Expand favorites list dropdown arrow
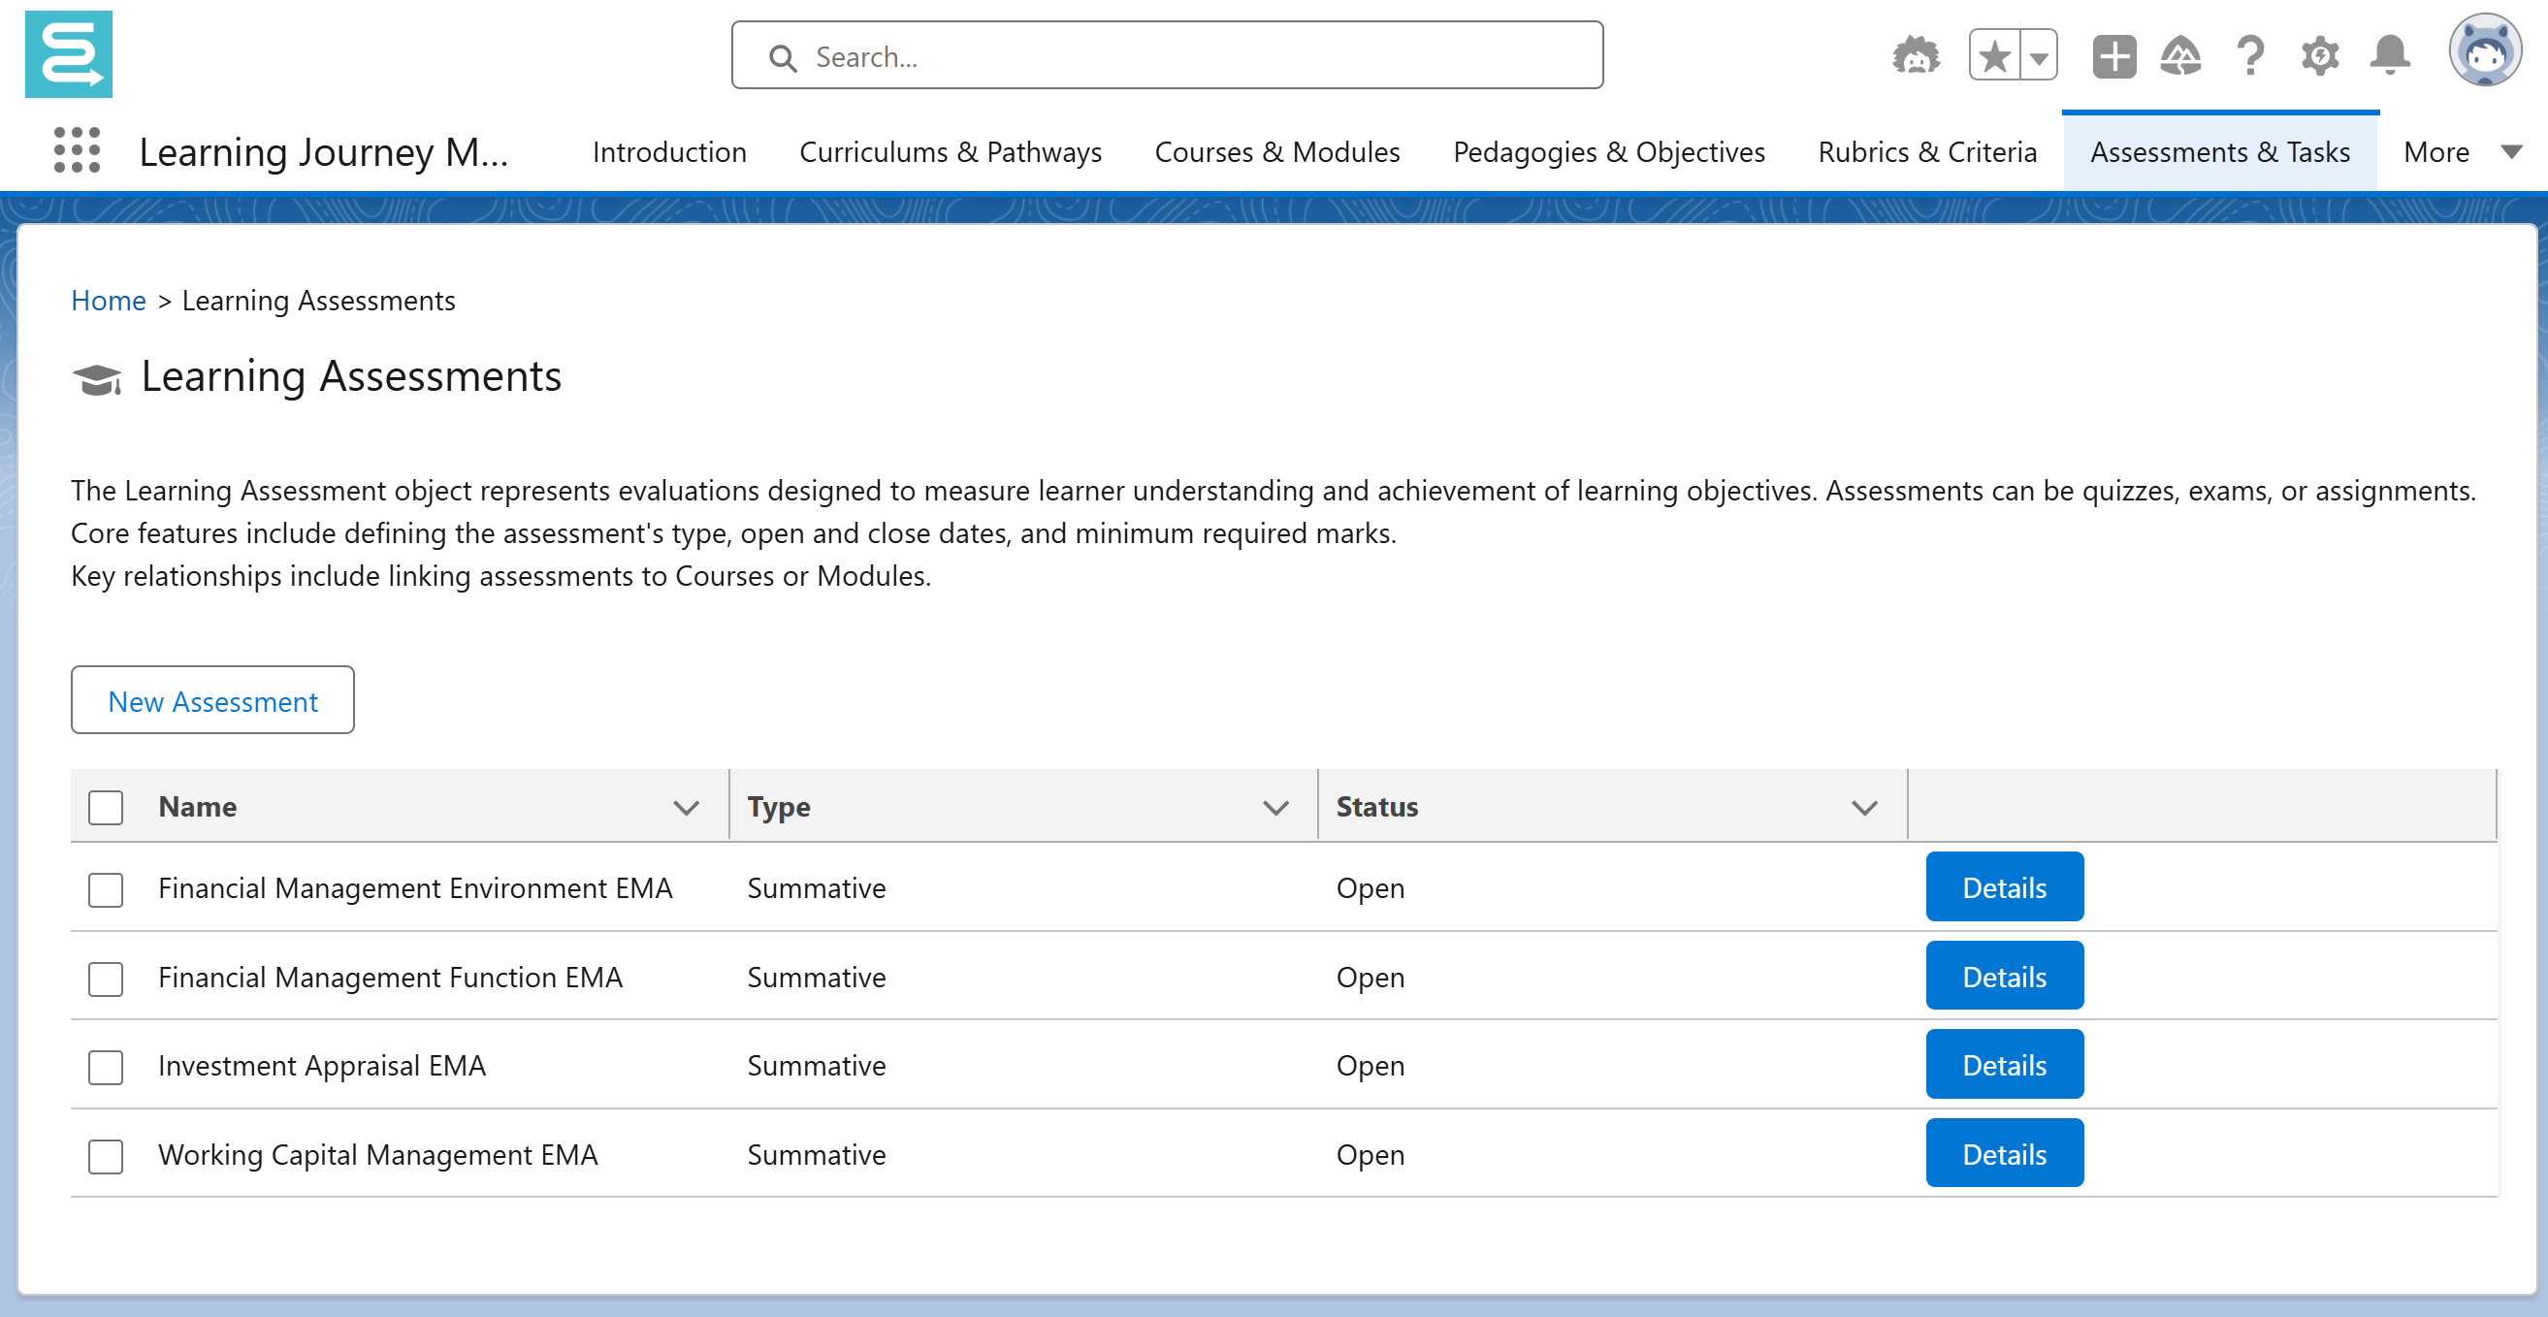This screenshot has width=2548, height=1317. tap(2039, 55)
